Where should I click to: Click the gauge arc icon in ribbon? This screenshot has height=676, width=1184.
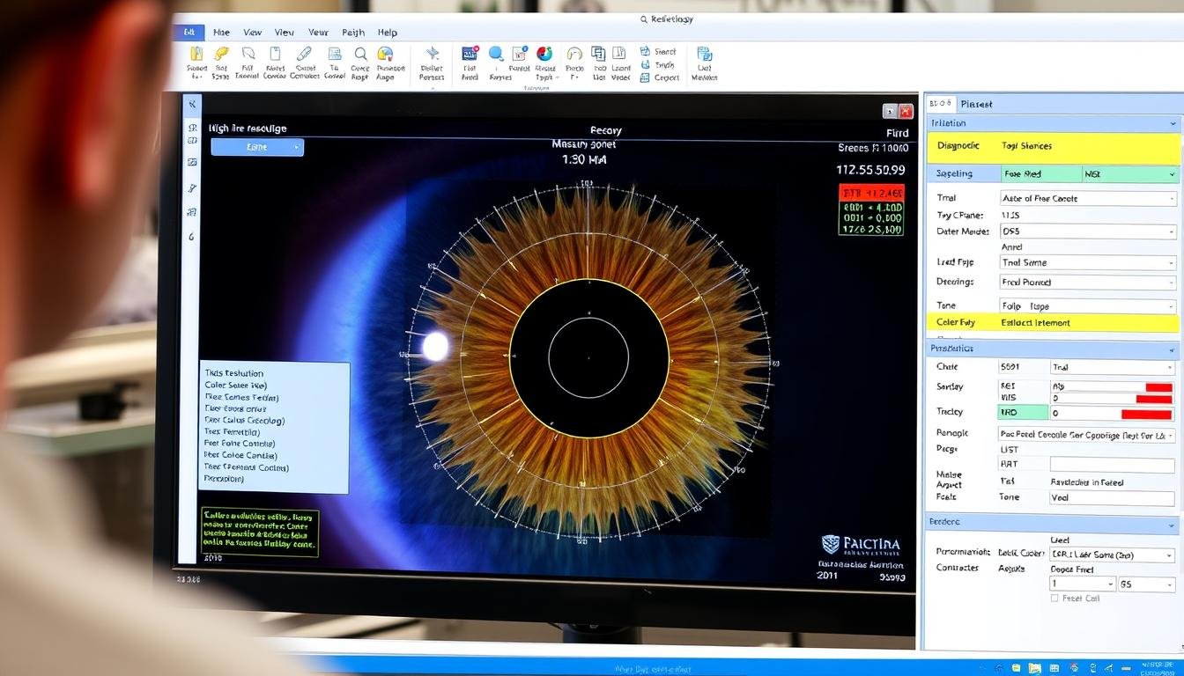click(x=574, y=55)
